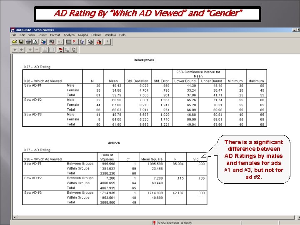This screenshot has height=225, width=300.
Task: Click the Collapse minus icon
Action: (x=37, y=50)
